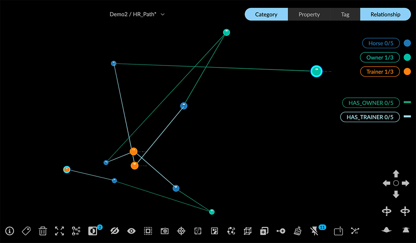Click the HAS_TRAINER 0/5 relationship button
The width and height of the screenshot is (416, 243).
point(370,117)
